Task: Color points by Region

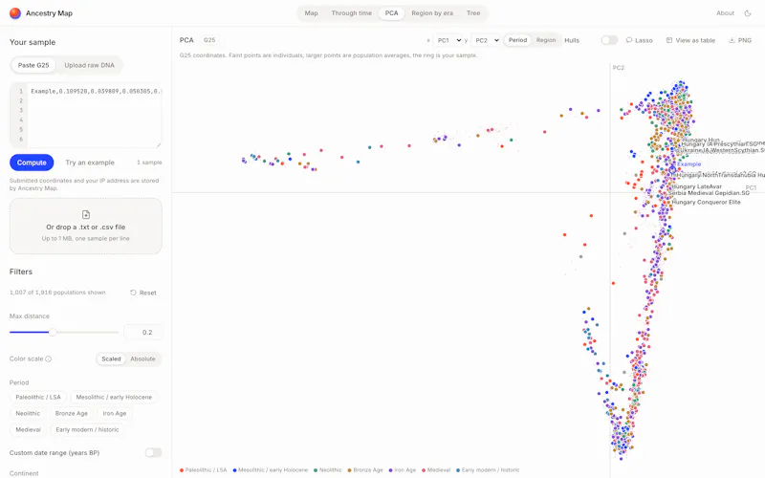Action: point(546,40)
